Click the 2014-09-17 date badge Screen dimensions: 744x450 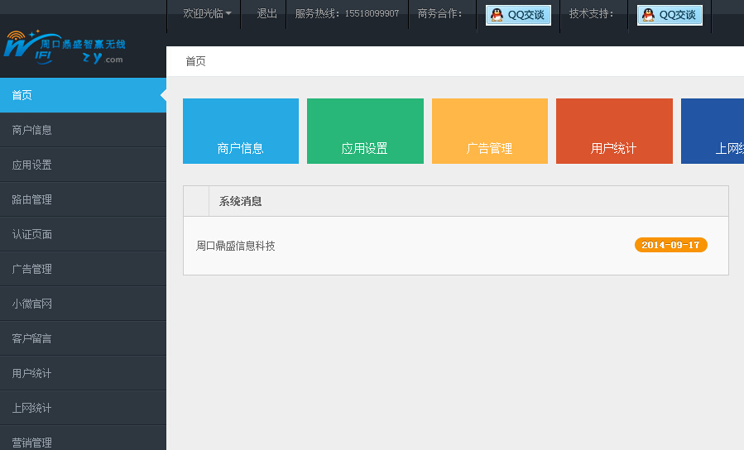point(670,245)
